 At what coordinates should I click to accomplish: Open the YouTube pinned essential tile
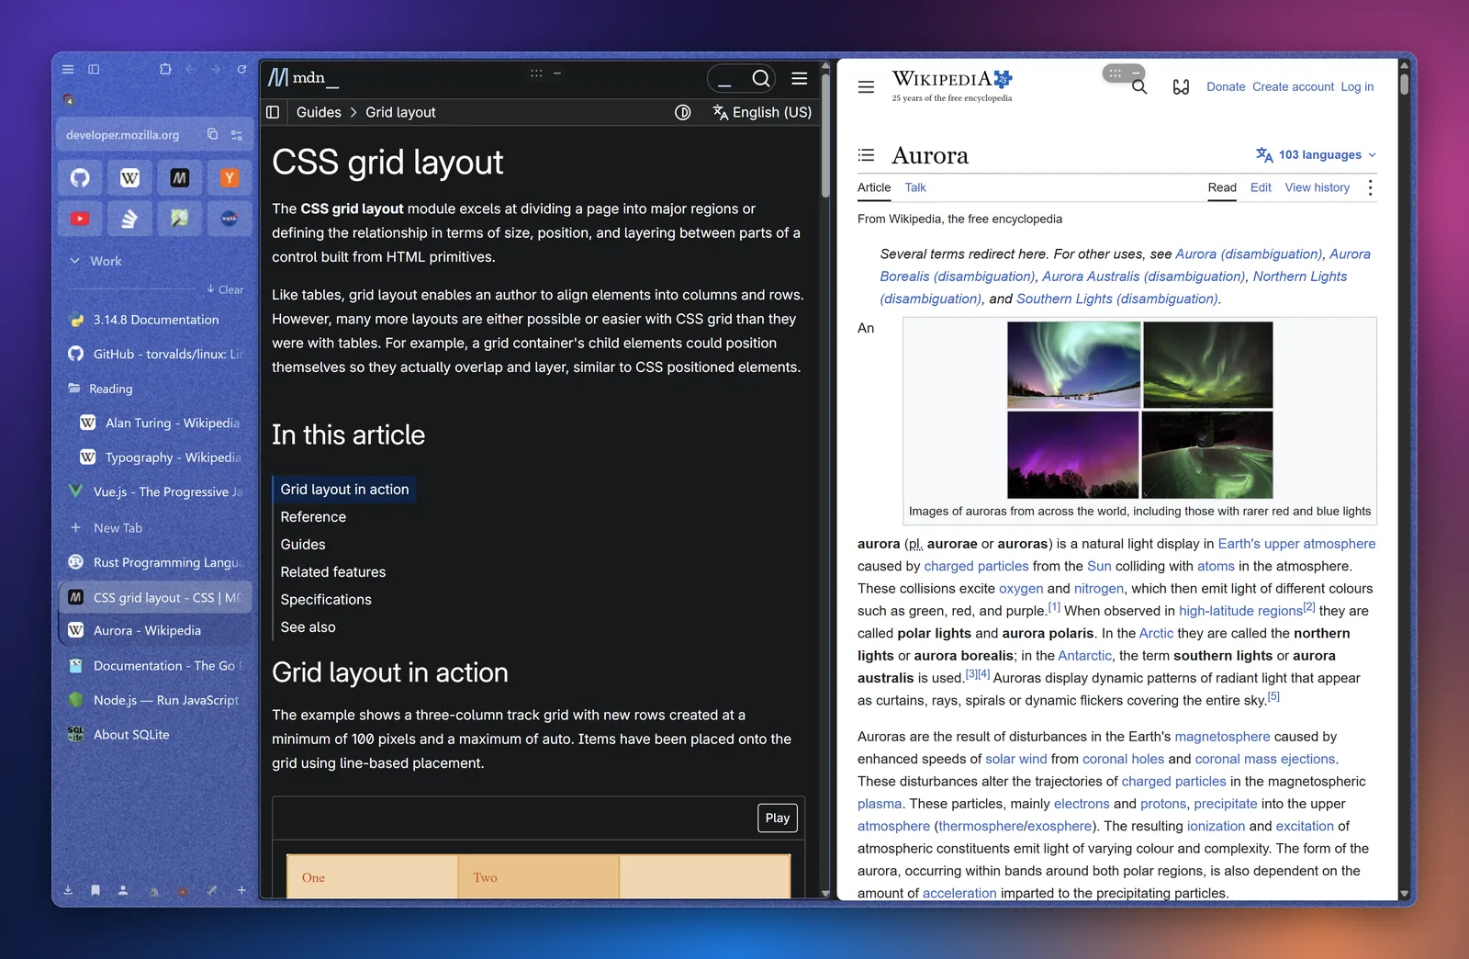[x=80, y=219]
